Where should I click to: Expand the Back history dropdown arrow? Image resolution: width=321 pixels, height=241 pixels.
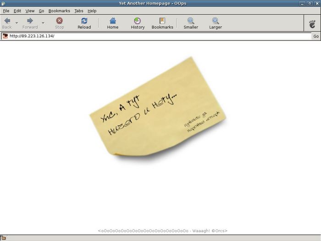pos(17,23)
